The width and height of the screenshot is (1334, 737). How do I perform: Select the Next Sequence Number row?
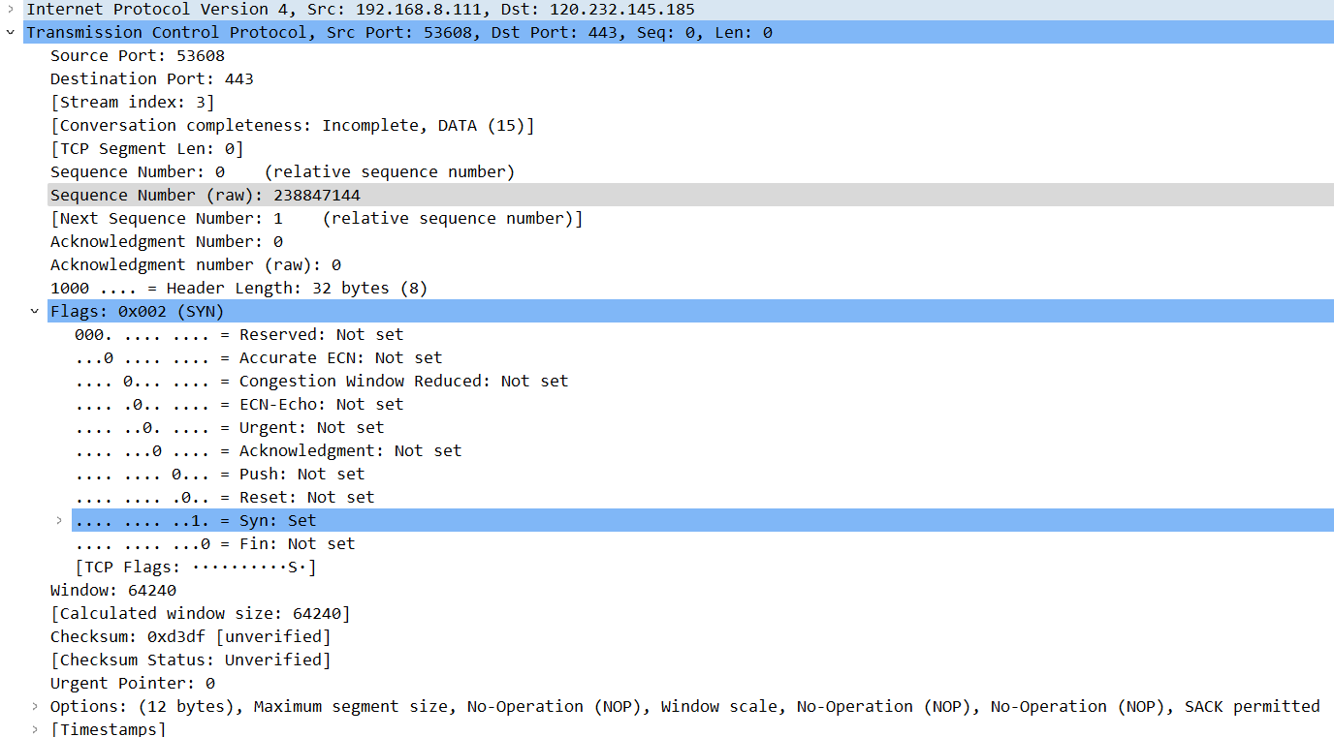[316, 218]
